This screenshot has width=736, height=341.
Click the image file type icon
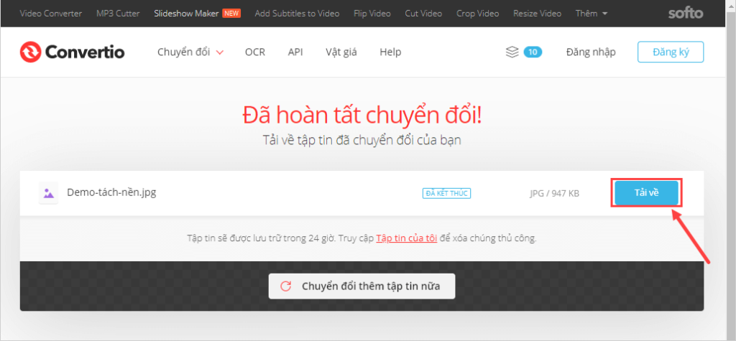pyautogui.click(x=49, y=192)
